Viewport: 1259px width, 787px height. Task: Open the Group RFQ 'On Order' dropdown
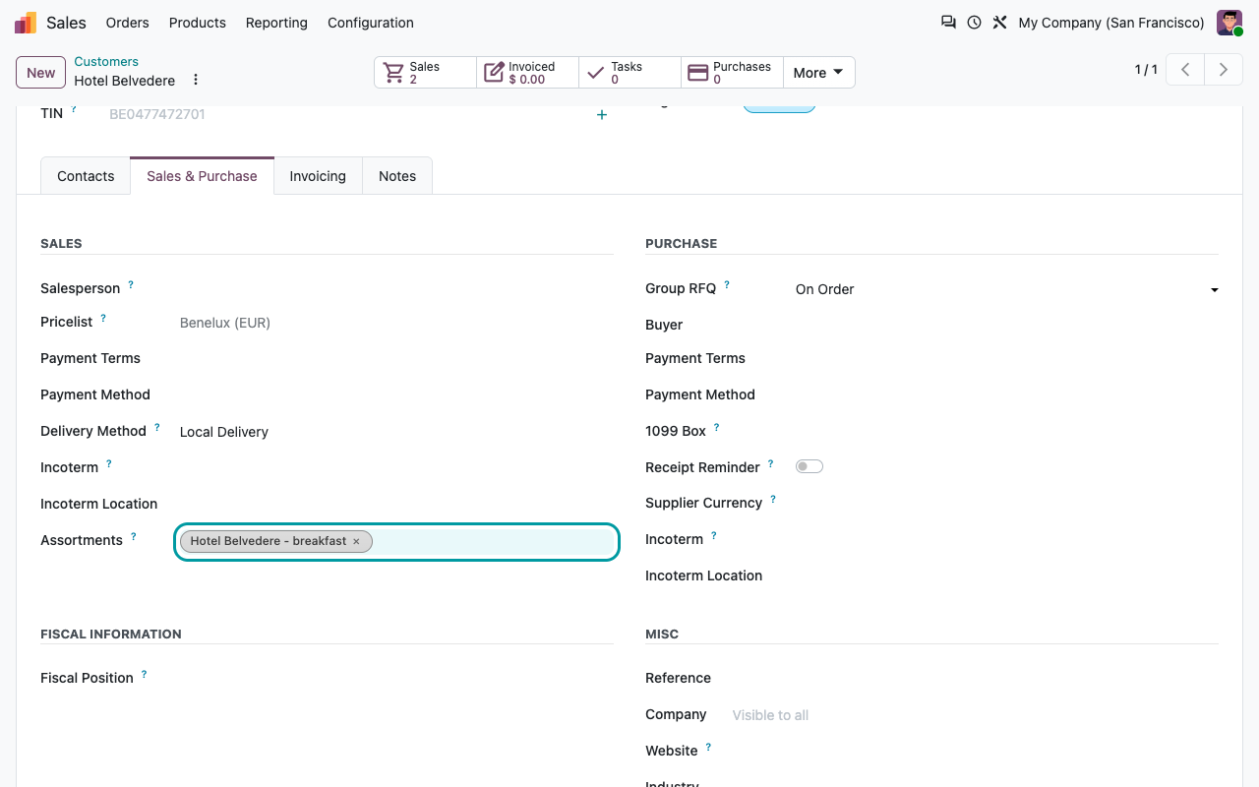tap(1007, 289)
